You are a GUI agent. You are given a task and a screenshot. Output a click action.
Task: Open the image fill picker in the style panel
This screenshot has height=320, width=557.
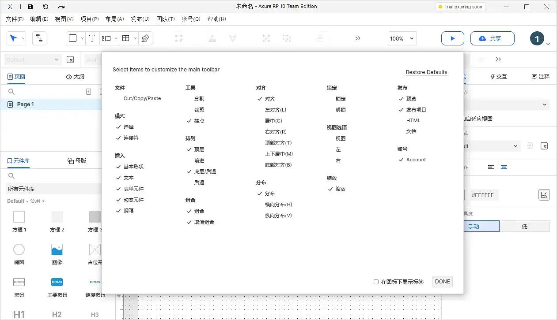tap(544, 194)
